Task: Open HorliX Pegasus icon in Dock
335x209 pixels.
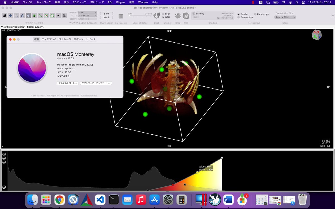Action: click(x=215, y=200)
